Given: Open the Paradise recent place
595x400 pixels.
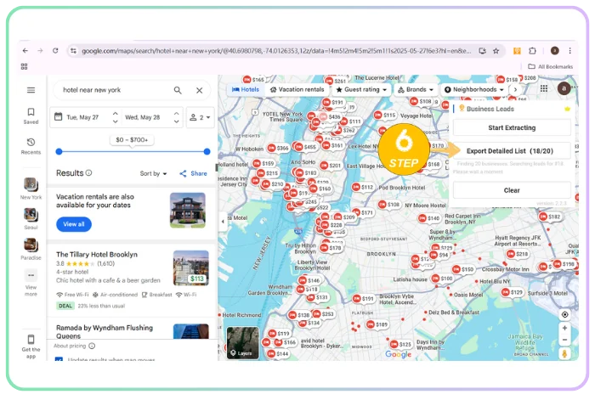Looking at the screenshot, I should pos(31,249).
